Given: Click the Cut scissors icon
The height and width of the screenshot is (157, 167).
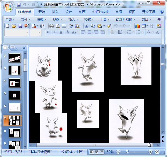Looking at the screenshot, I should pos(86,26).
